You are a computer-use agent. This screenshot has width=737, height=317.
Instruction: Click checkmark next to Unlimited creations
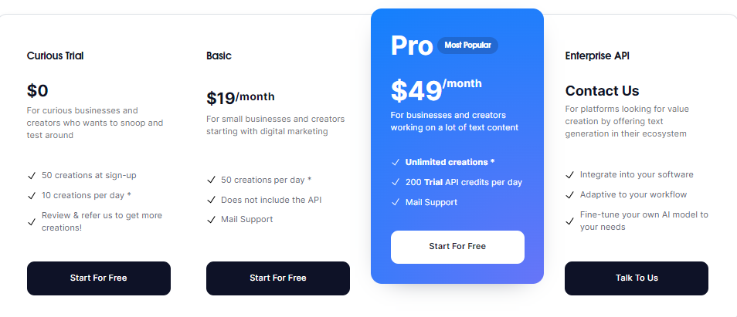click(x=395, y=162)
